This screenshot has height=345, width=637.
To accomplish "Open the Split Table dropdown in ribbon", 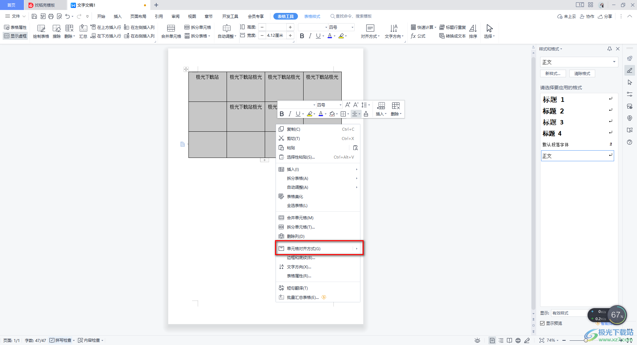I will click(198, 36).
